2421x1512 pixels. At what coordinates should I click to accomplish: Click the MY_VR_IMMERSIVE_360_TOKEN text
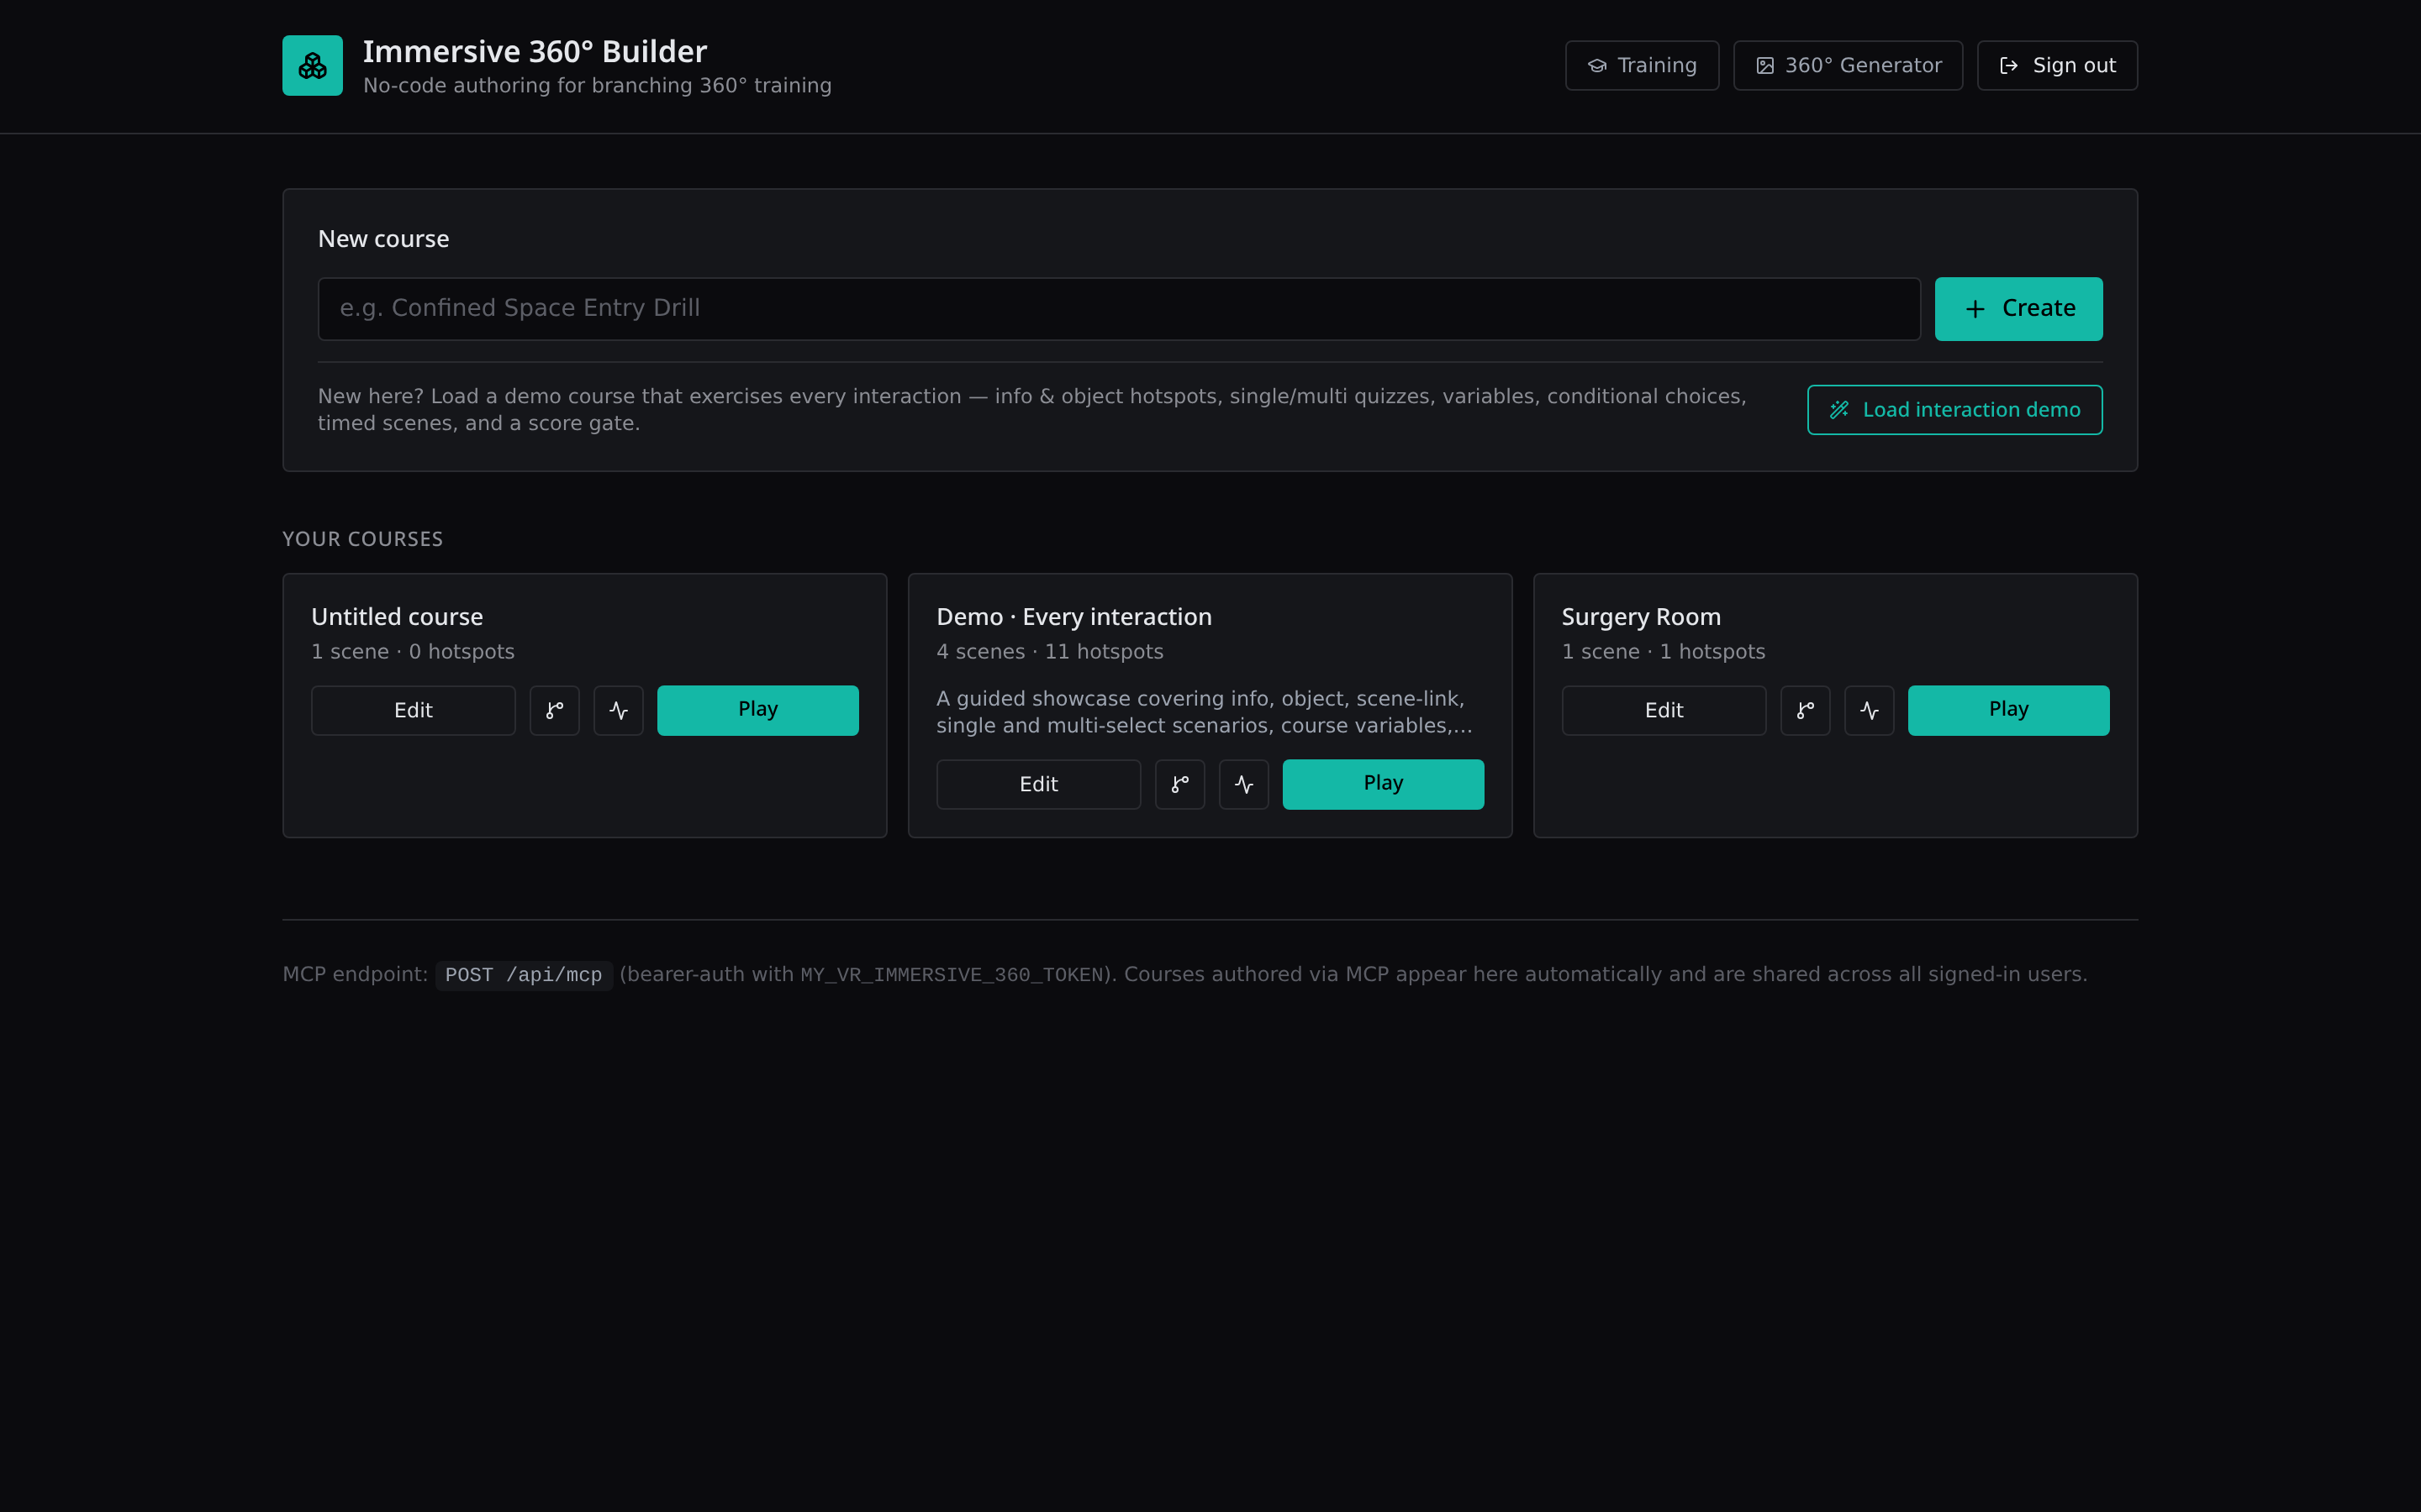click(952, 975)
